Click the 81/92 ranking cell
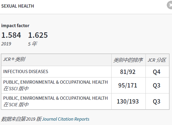This screenshot has width=172, height=125. point(128,72)
